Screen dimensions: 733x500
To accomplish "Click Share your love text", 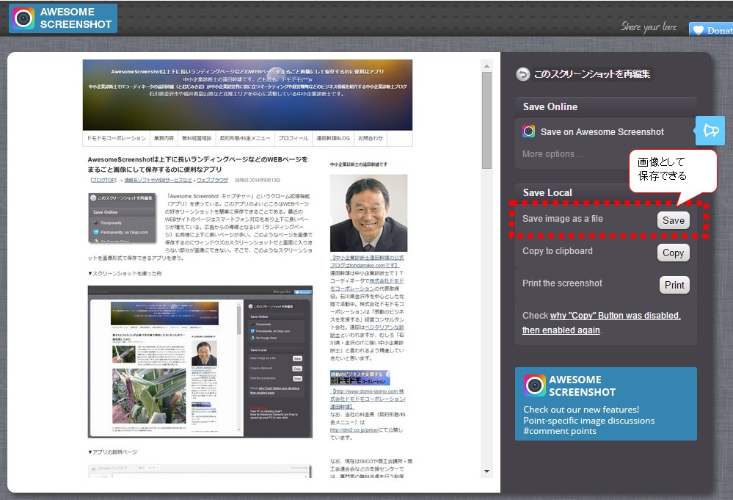I will pos(649,26).
